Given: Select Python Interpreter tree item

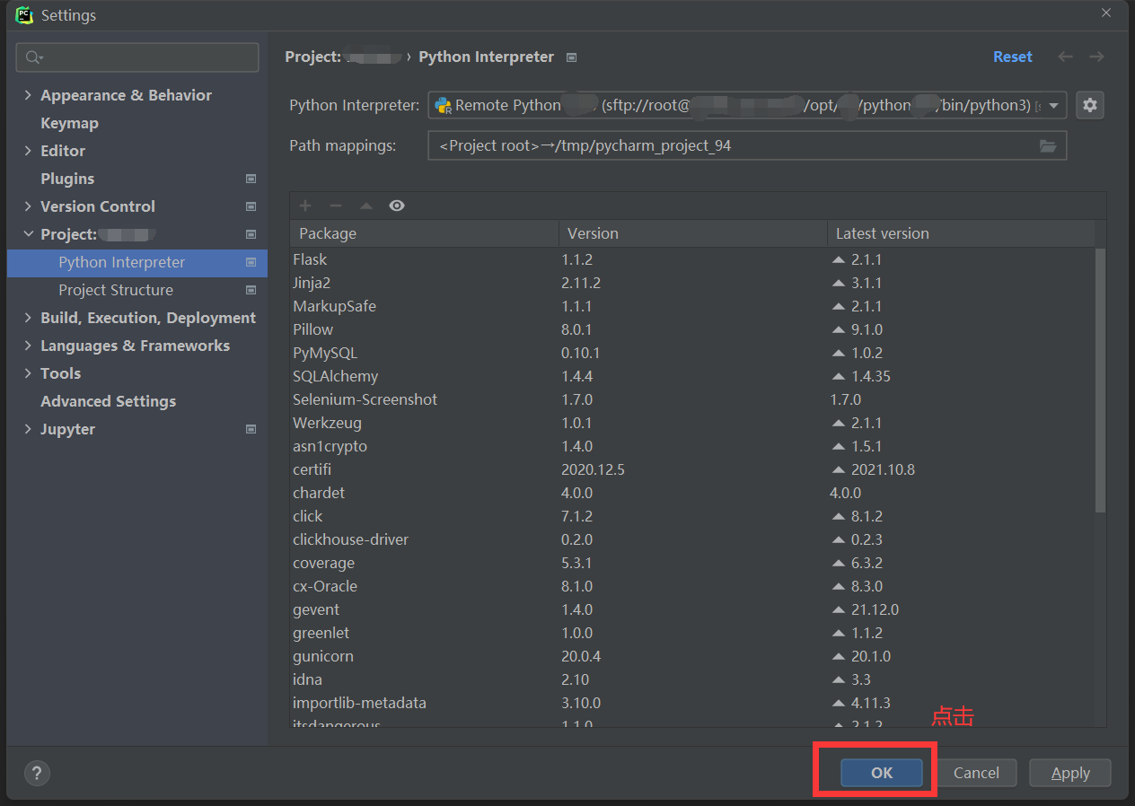Looking at the screenshot, I should coord(136,262).
